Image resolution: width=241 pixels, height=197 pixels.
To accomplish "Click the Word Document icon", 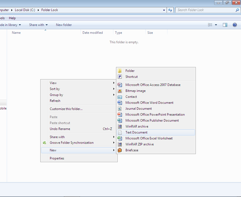I will (x=120, y=103).
